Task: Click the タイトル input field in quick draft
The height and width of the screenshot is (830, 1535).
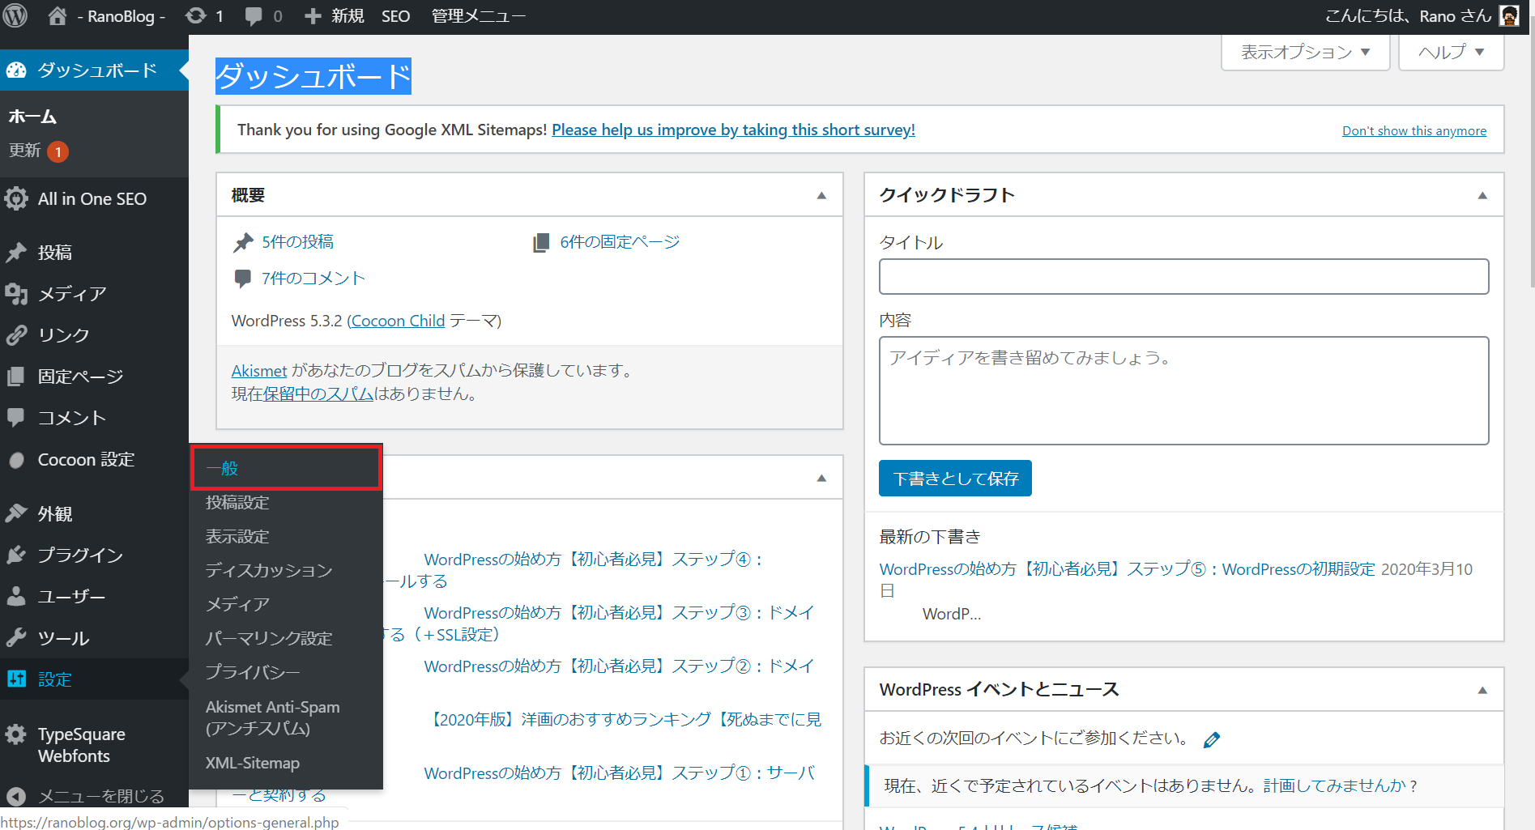Action: click(1183, 276)
